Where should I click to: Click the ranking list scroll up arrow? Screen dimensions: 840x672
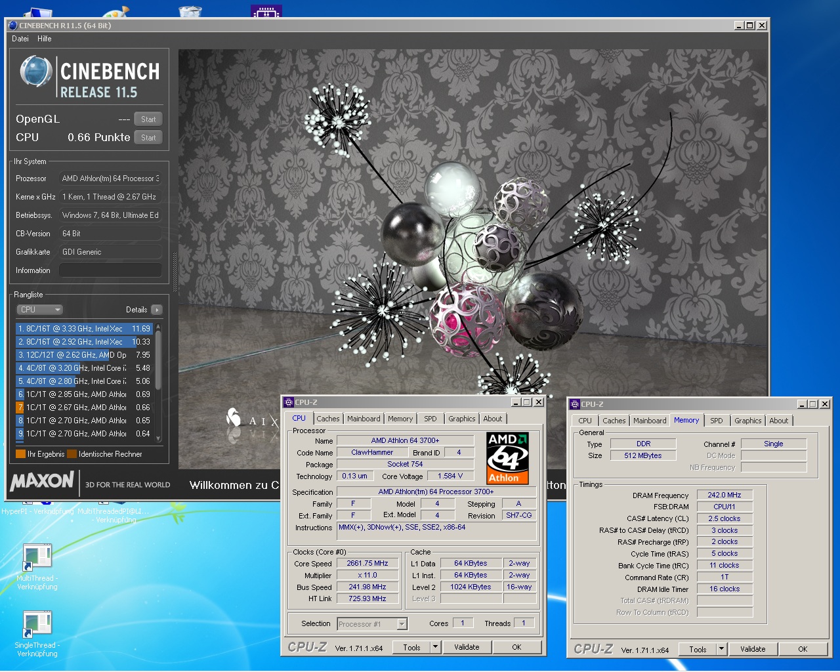coord(157,326)
